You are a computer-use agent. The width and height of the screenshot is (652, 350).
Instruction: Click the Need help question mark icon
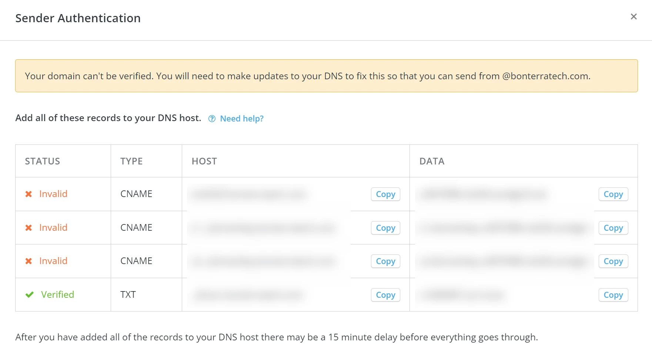pos(211,119)
